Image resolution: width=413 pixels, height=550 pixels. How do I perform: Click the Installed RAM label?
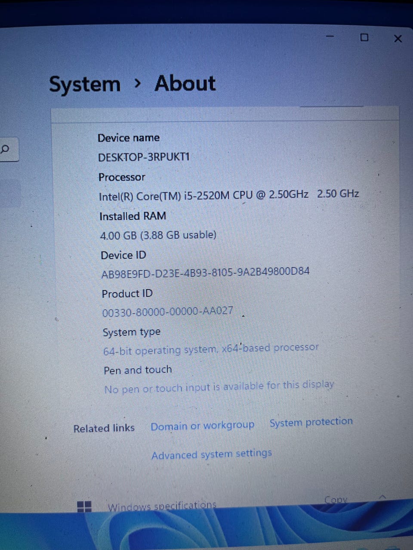[x=133, y=216]
